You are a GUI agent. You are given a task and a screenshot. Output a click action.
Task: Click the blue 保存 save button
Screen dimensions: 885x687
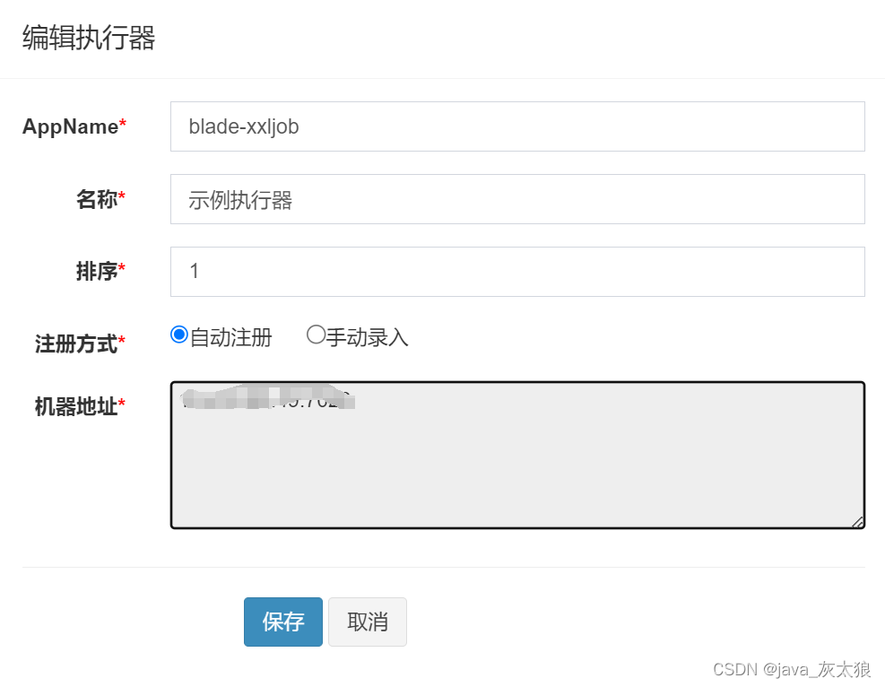pyautogui.click(x=282, y=622)
